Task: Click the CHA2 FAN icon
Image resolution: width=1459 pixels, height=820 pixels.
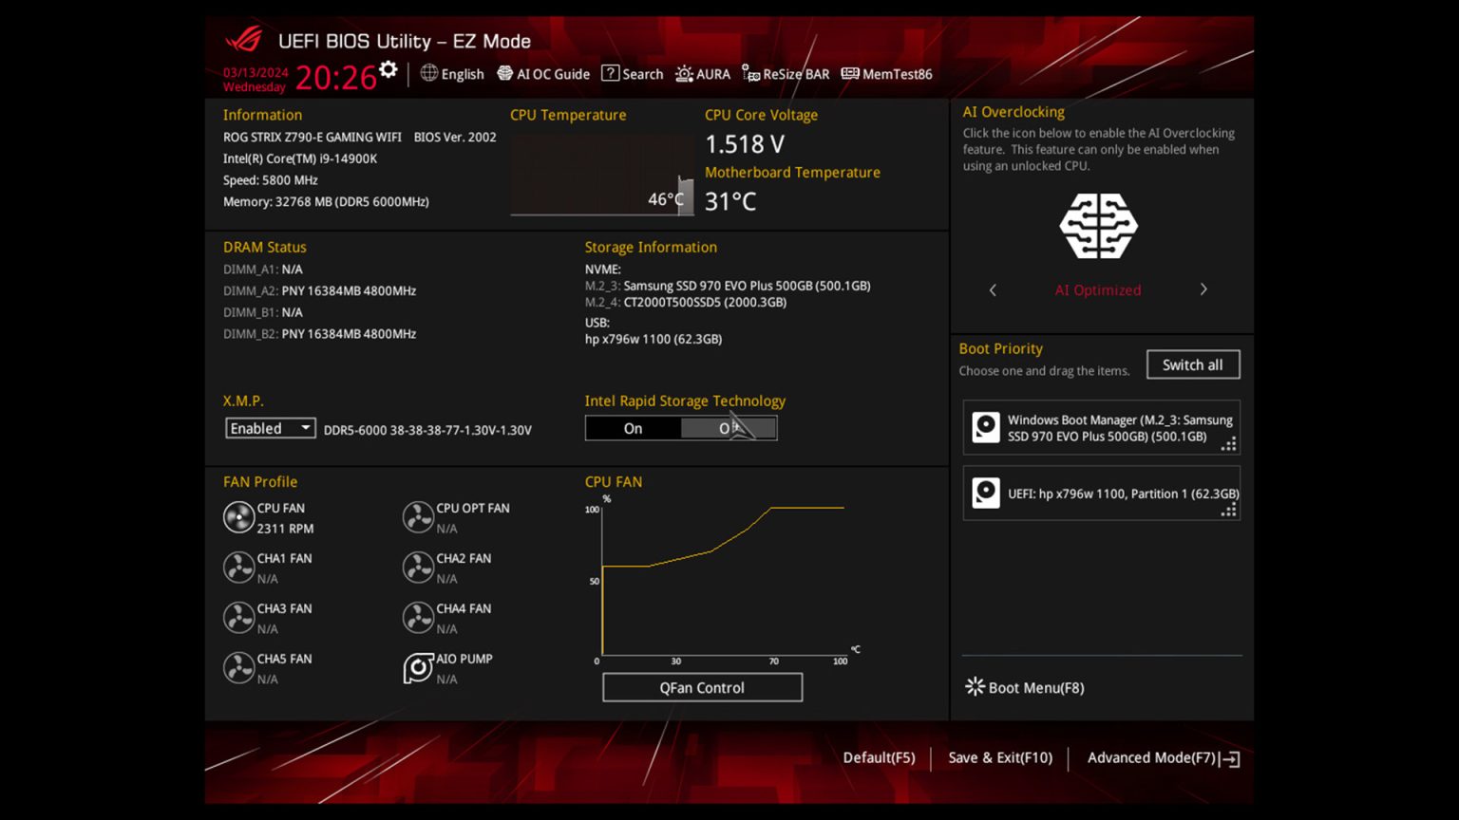Action: click(x=418, y=568)
